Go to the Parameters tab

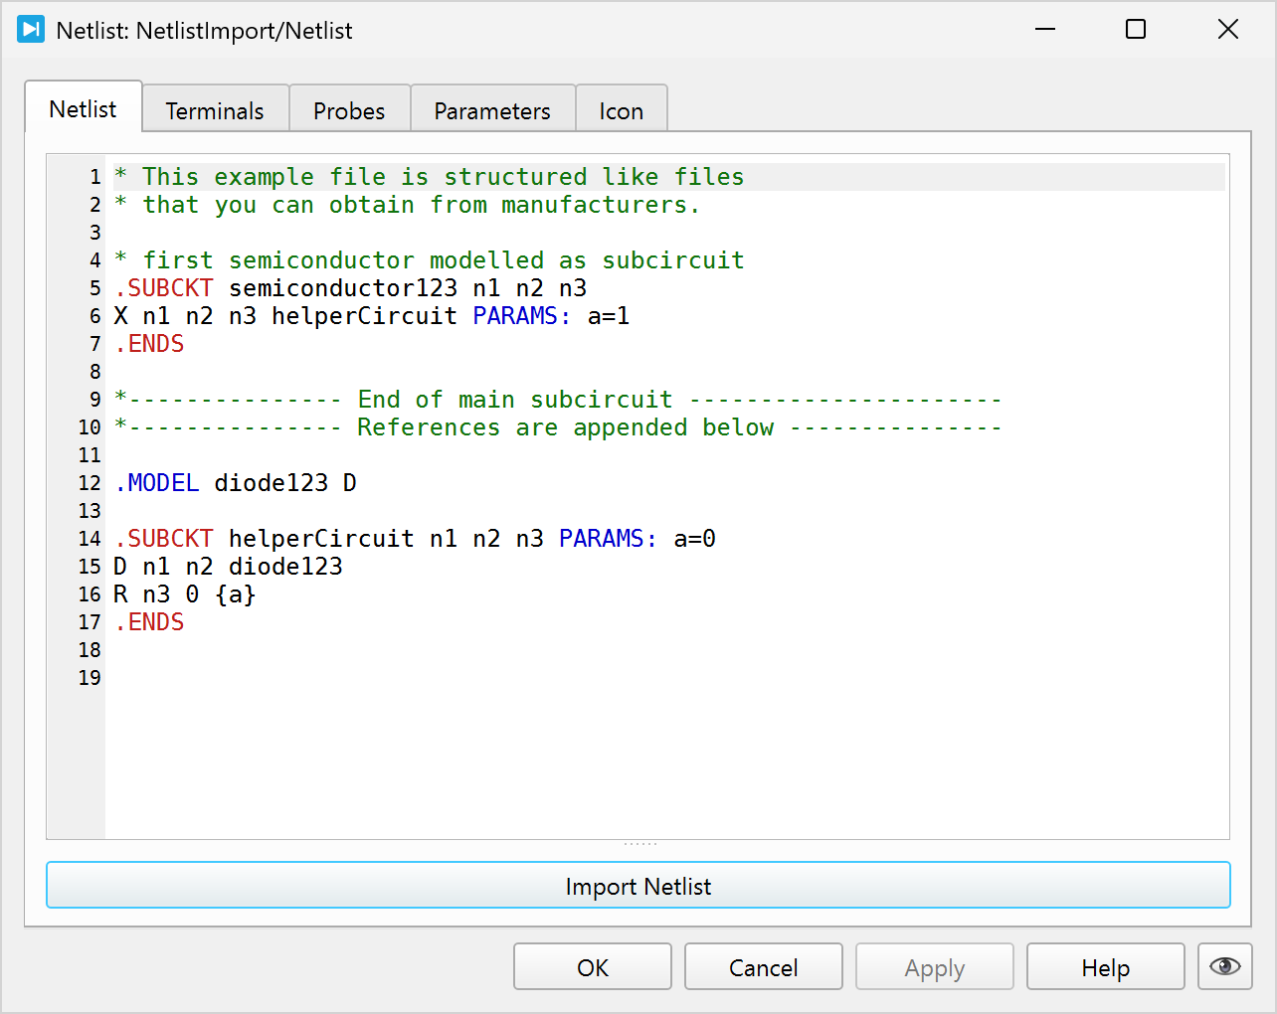pos(492,111)
